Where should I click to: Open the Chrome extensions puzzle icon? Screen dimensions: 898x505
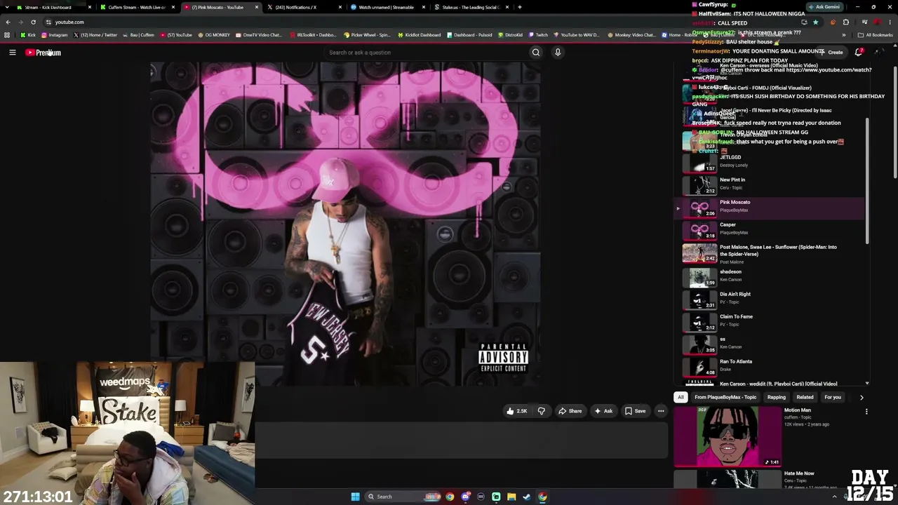click(x=846, y=22)
